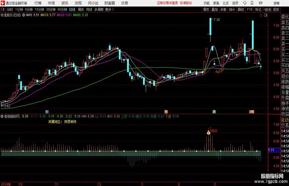Click the MA5: 5.51 value

pyautogui.click(x=33, y=15)
